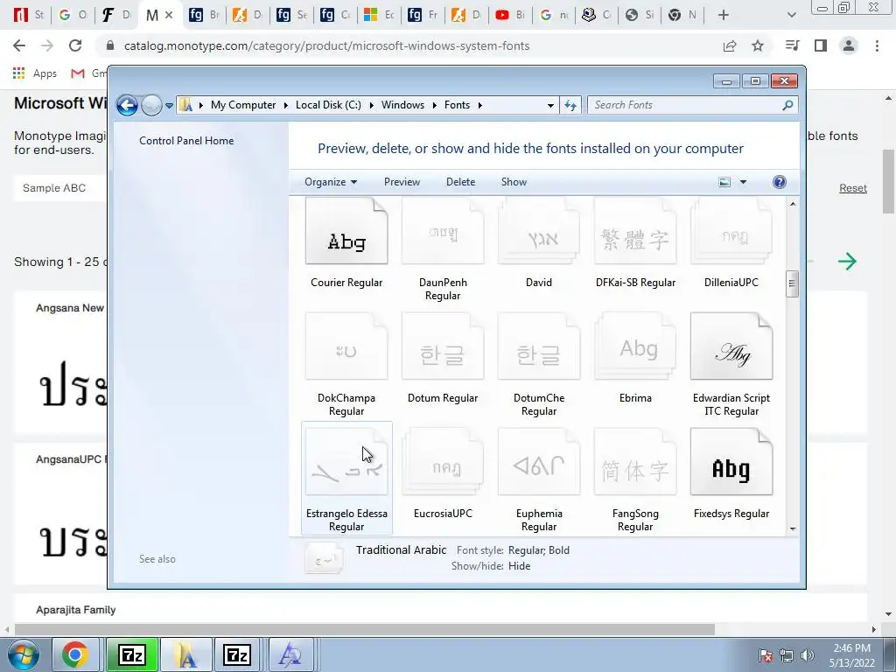Select the Fixedsys Regular font icon
896x672 pixels.
click(x=731, y=462)
